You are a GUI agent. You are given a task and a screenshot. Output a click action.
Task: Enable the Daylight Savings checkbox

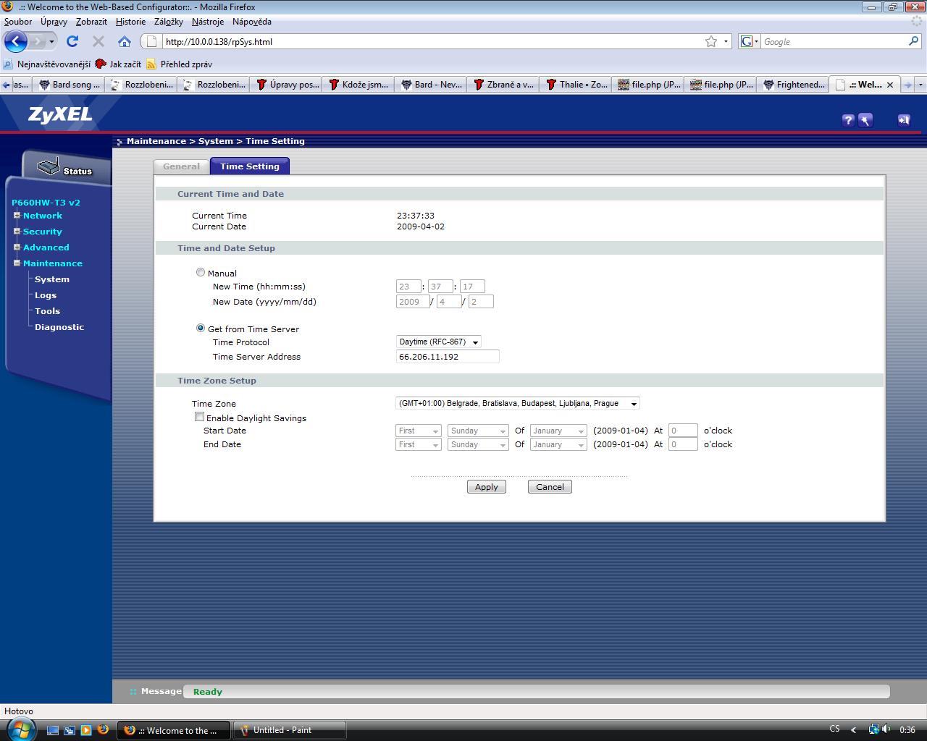(x=199, y=417)
